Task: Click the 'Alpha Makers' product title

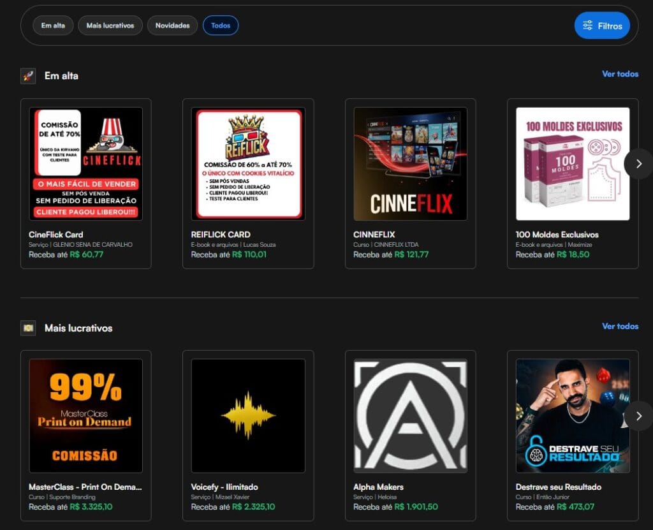Action: (x=378, y=487)
